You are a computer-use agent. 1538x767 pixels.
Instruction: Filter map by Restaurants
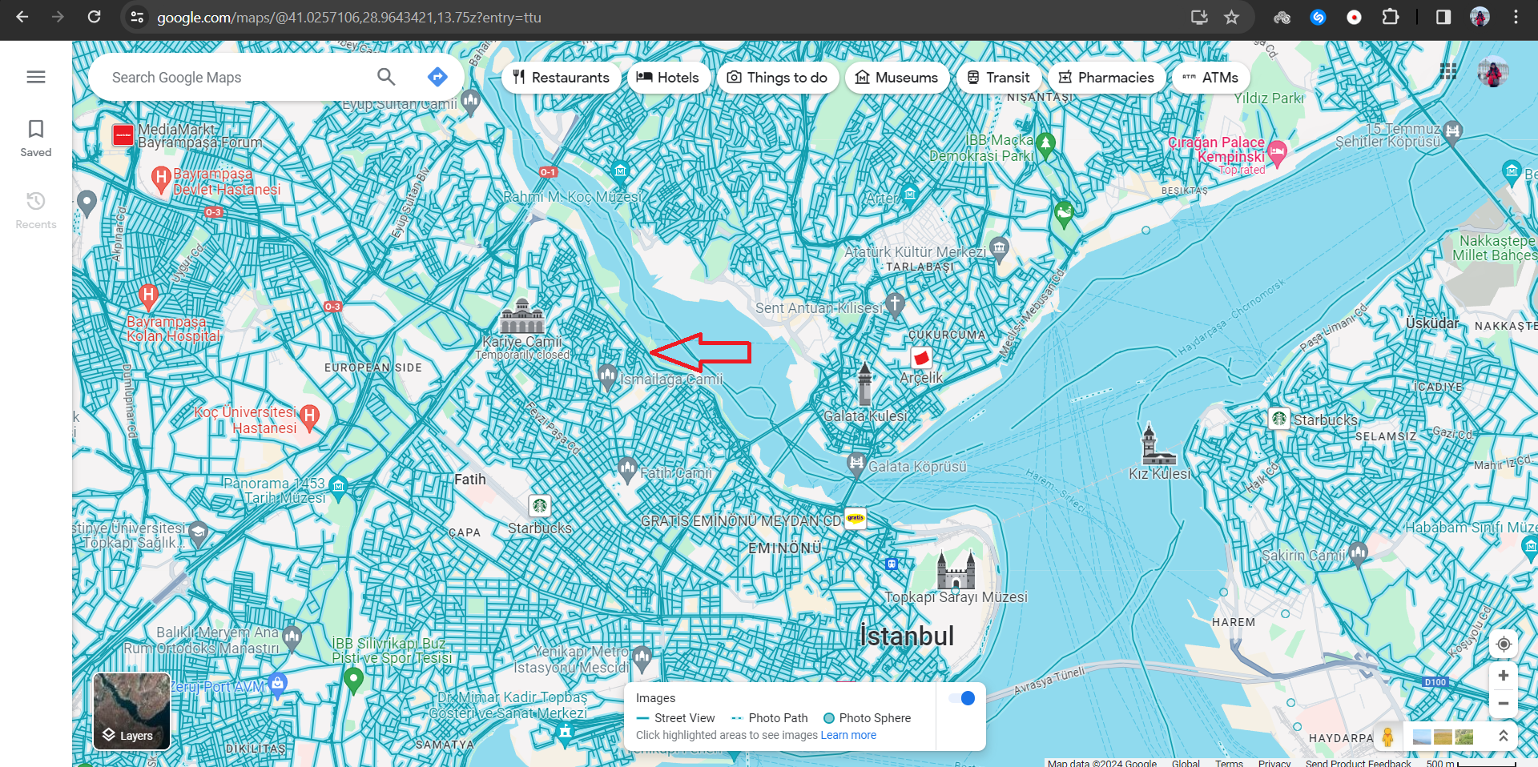point(562,78)
